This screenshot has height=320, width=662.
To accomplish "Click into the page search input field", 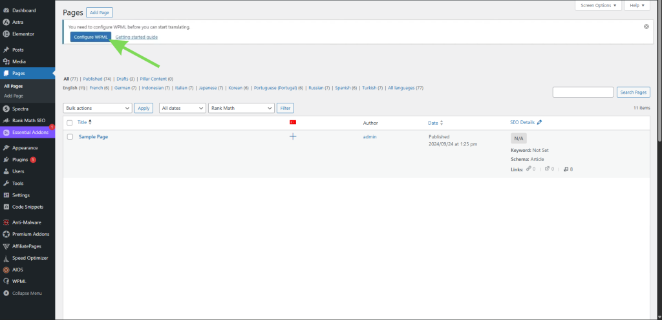I will pyautogui.click(x=583, y=92).
